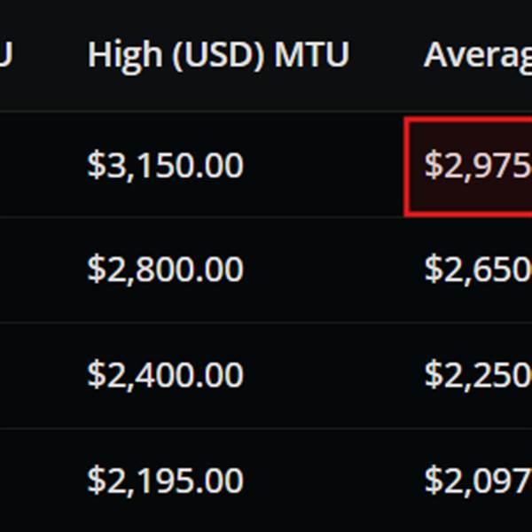Click the $2,250 average cell

[477, 375]
